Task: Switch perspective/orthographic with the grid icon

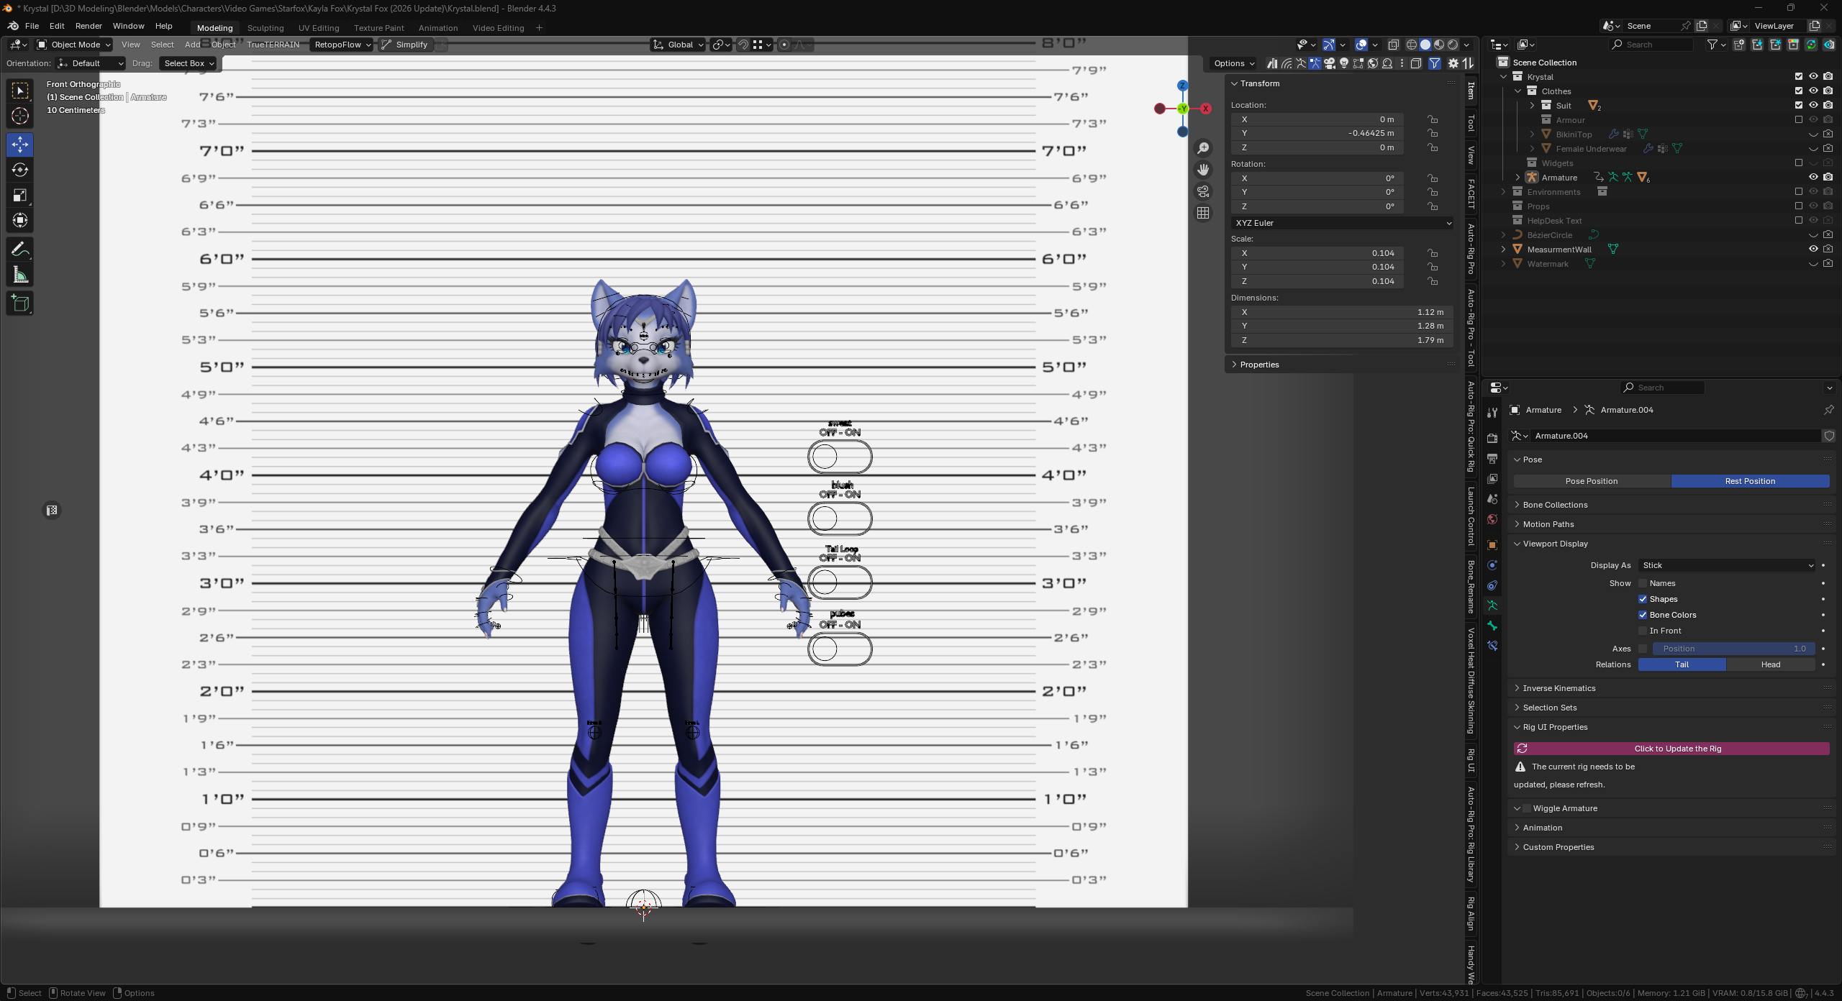Action: pyautogui.click(x=1203, y=213)
